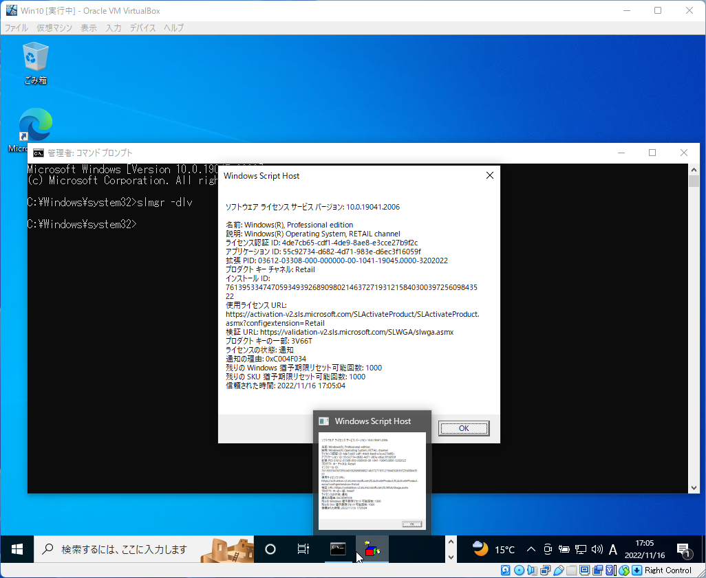Viewport: 706px width, 578px height.
Task: Click the VirtualBox keyboard capture arrow icon
Action: coord(637,570)
